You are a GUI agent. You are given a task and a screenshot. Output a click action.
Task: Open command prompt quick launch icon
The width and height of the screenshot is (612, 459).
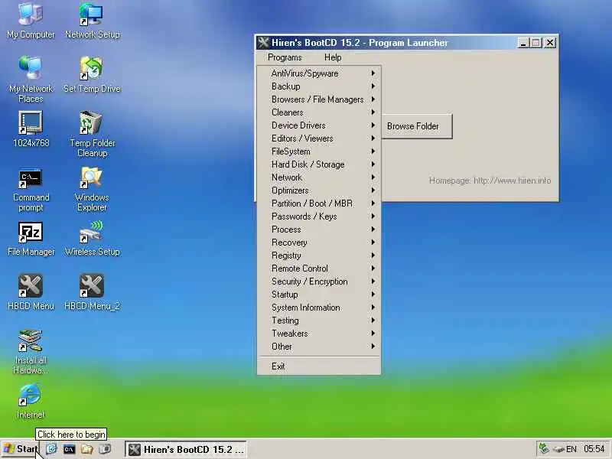coord(69,449)
